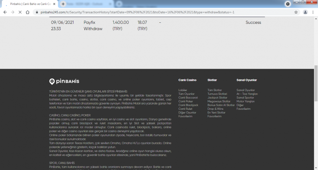Open the download indicator in title bar

(x=288, y=4)
